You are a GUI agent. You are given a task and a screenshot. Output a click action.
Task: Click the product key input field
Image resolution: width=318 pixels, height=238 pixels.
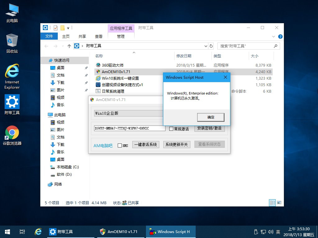point(130,128)
